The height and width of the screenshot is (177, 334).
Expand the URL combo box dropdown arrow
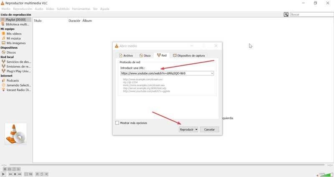212,73
